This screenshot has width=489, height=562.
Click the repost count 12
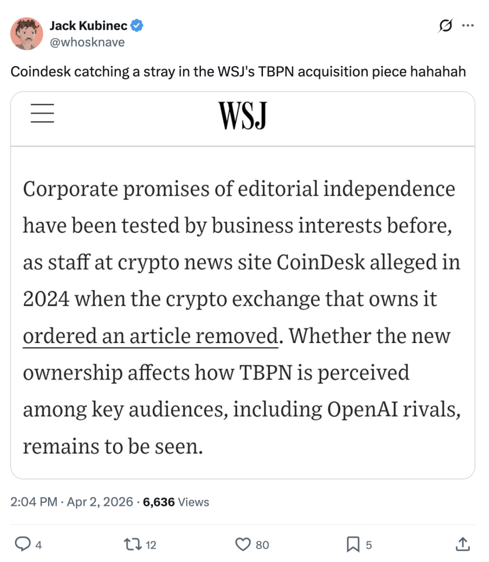tap(151, 545)
